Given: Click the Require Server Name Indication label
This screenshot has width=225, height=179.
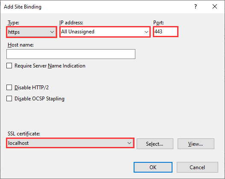Looking at the screenshot, I should (50, 66).
